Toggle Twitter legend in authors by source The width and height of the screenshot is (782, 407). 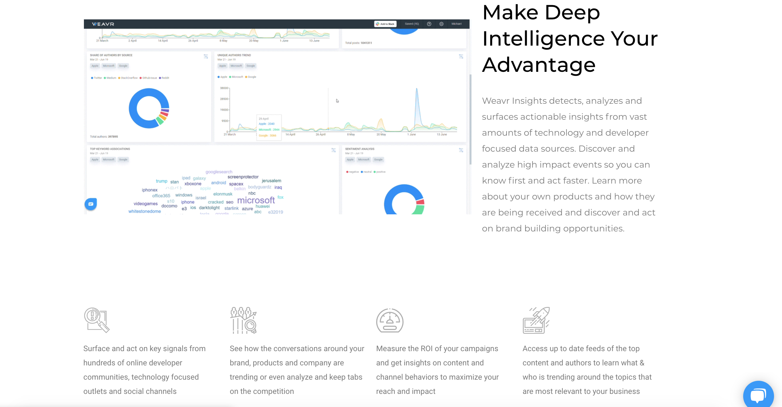pos(96,78)
